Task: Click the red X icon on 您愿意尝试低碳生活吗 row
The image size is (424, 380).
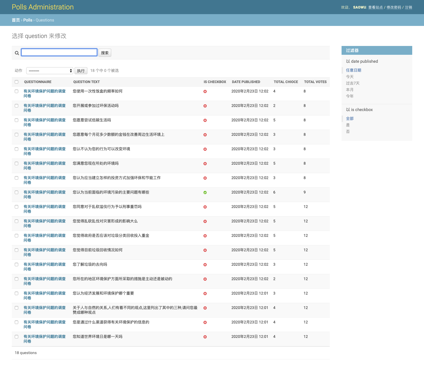Action: pos(205,120)
